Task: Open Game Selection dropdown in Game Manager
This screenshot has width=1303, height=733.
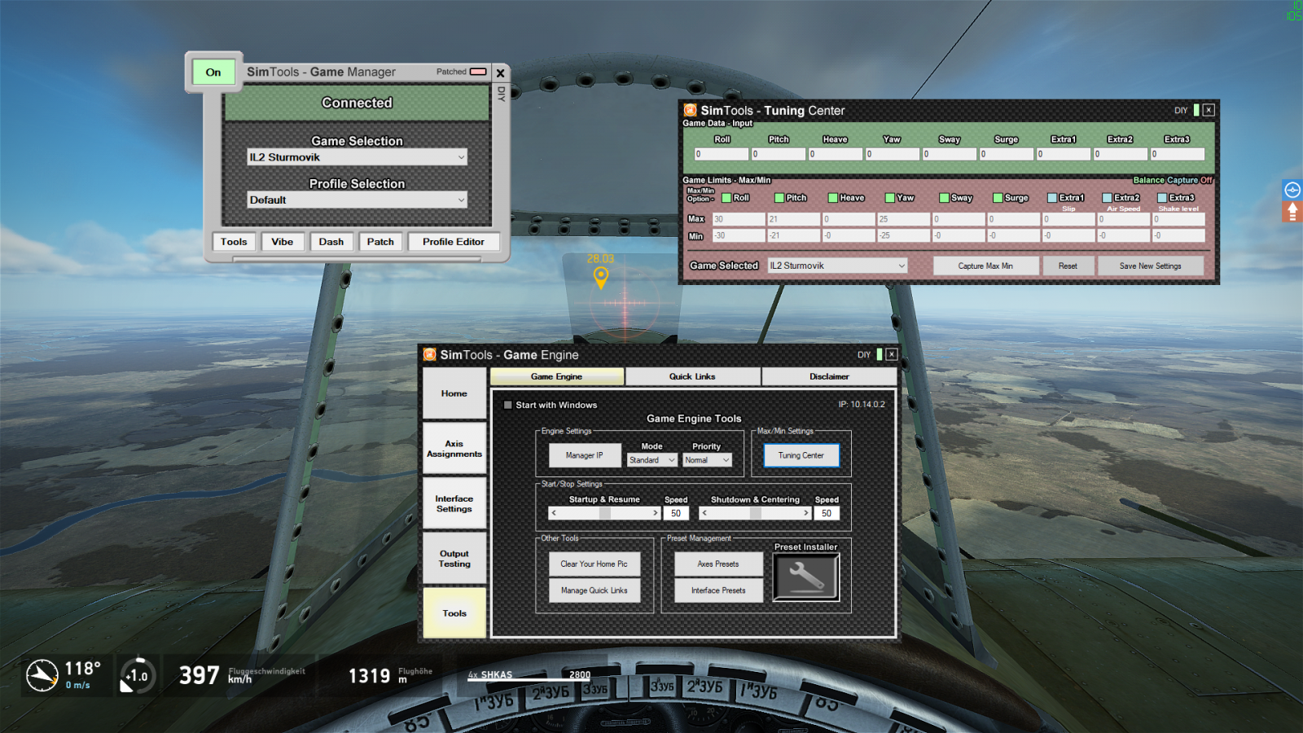Action: [358, 157]
